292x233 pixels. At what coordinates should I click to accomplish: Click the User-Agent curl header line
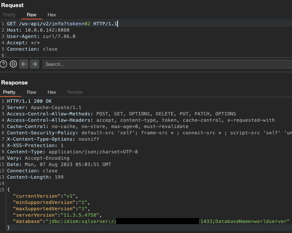click(41, 36)
